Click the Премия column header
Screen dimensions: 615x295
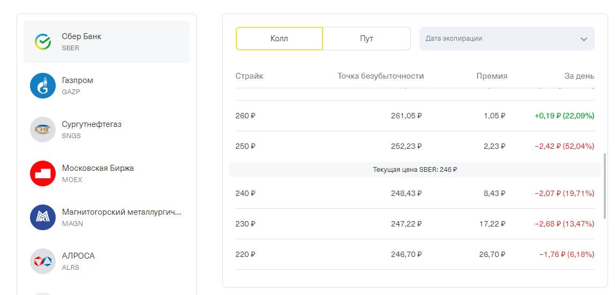tap(491, 76)
